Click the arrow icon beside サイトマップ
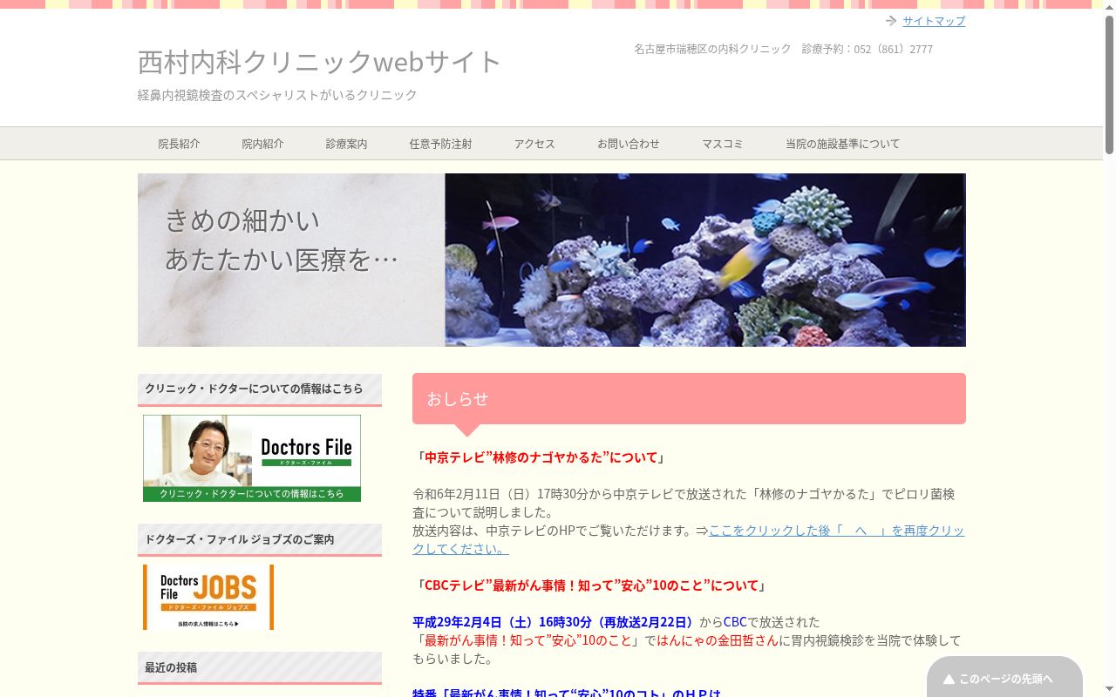Screen dimensions: 1116x697 click(x=891, y=21)
